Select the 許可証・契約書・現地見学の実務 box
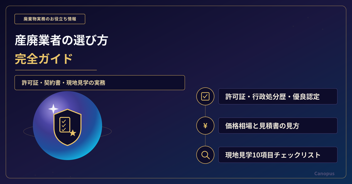The width and height of the screenshot is (352, 184). pyautogui.click(x=100, y=83)
